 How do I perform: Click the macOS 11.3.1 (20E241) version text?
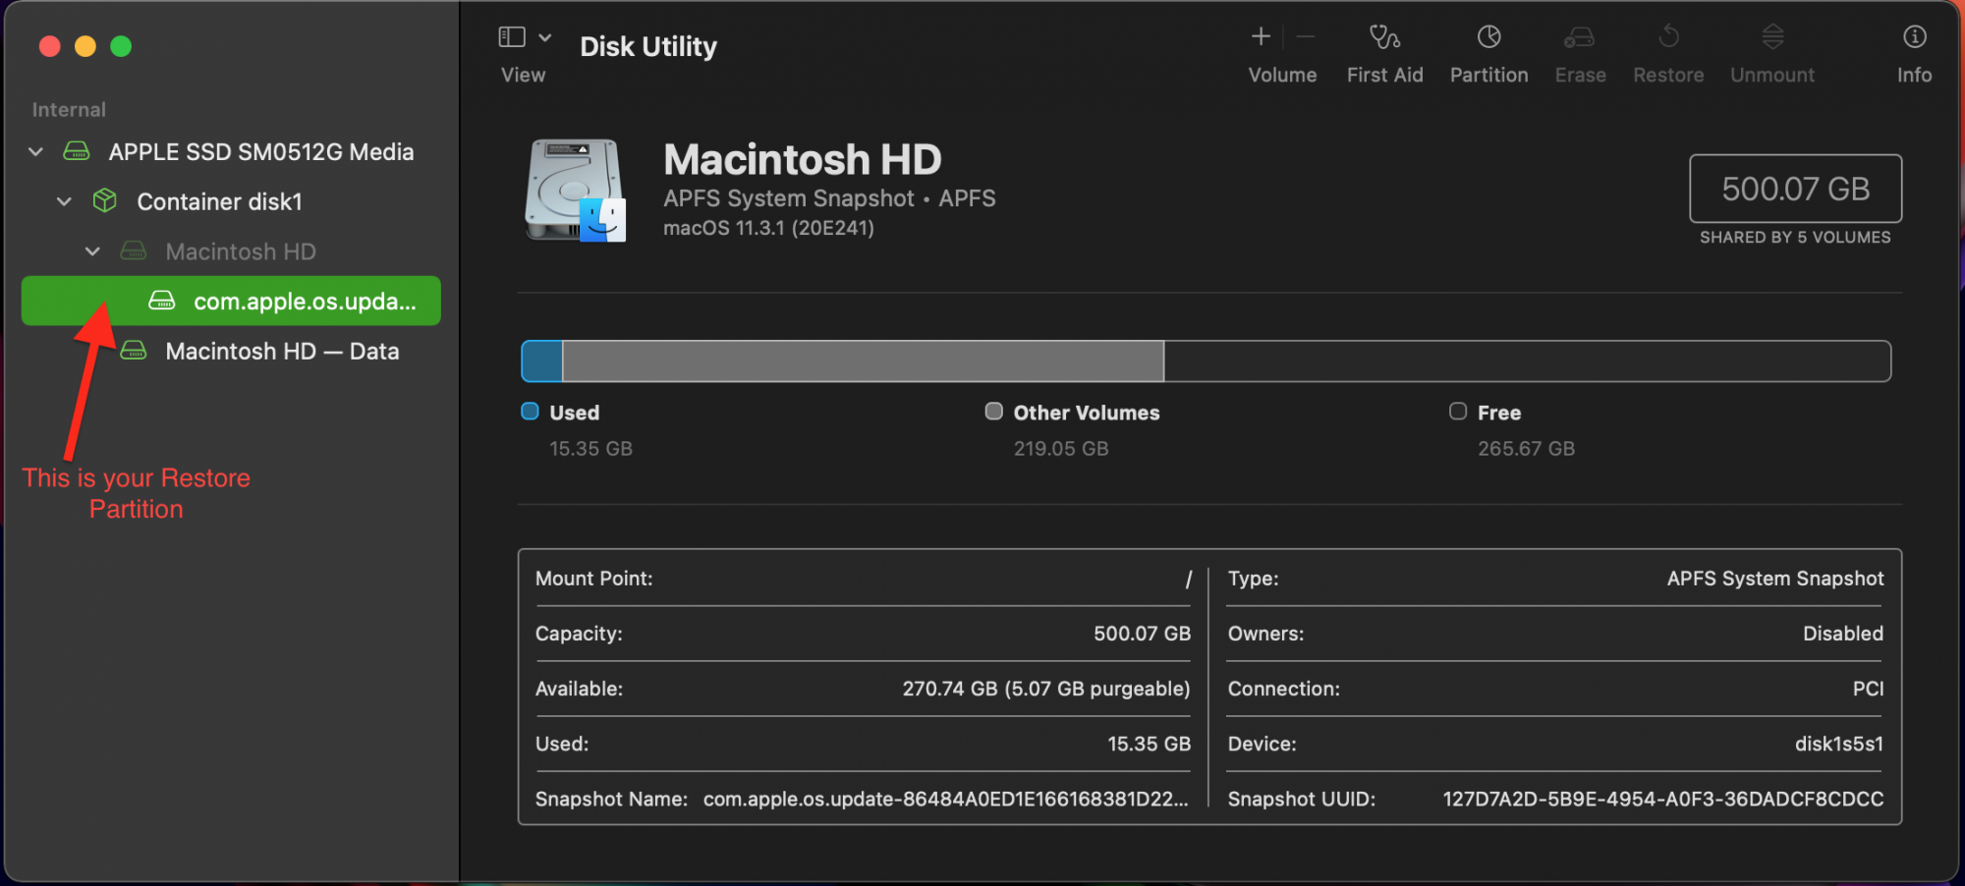pos(768,228)
